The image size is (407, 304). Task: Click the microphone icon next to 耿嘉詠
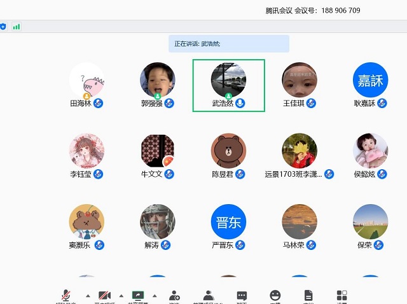pyautogui.click(x=382, y=103)
